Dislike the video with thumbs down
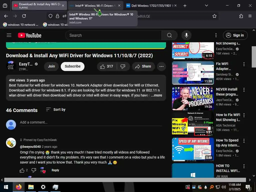 (123, 66)
